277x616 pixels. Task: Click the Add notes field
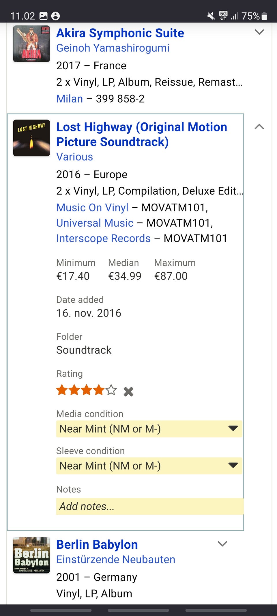[150, 506]
